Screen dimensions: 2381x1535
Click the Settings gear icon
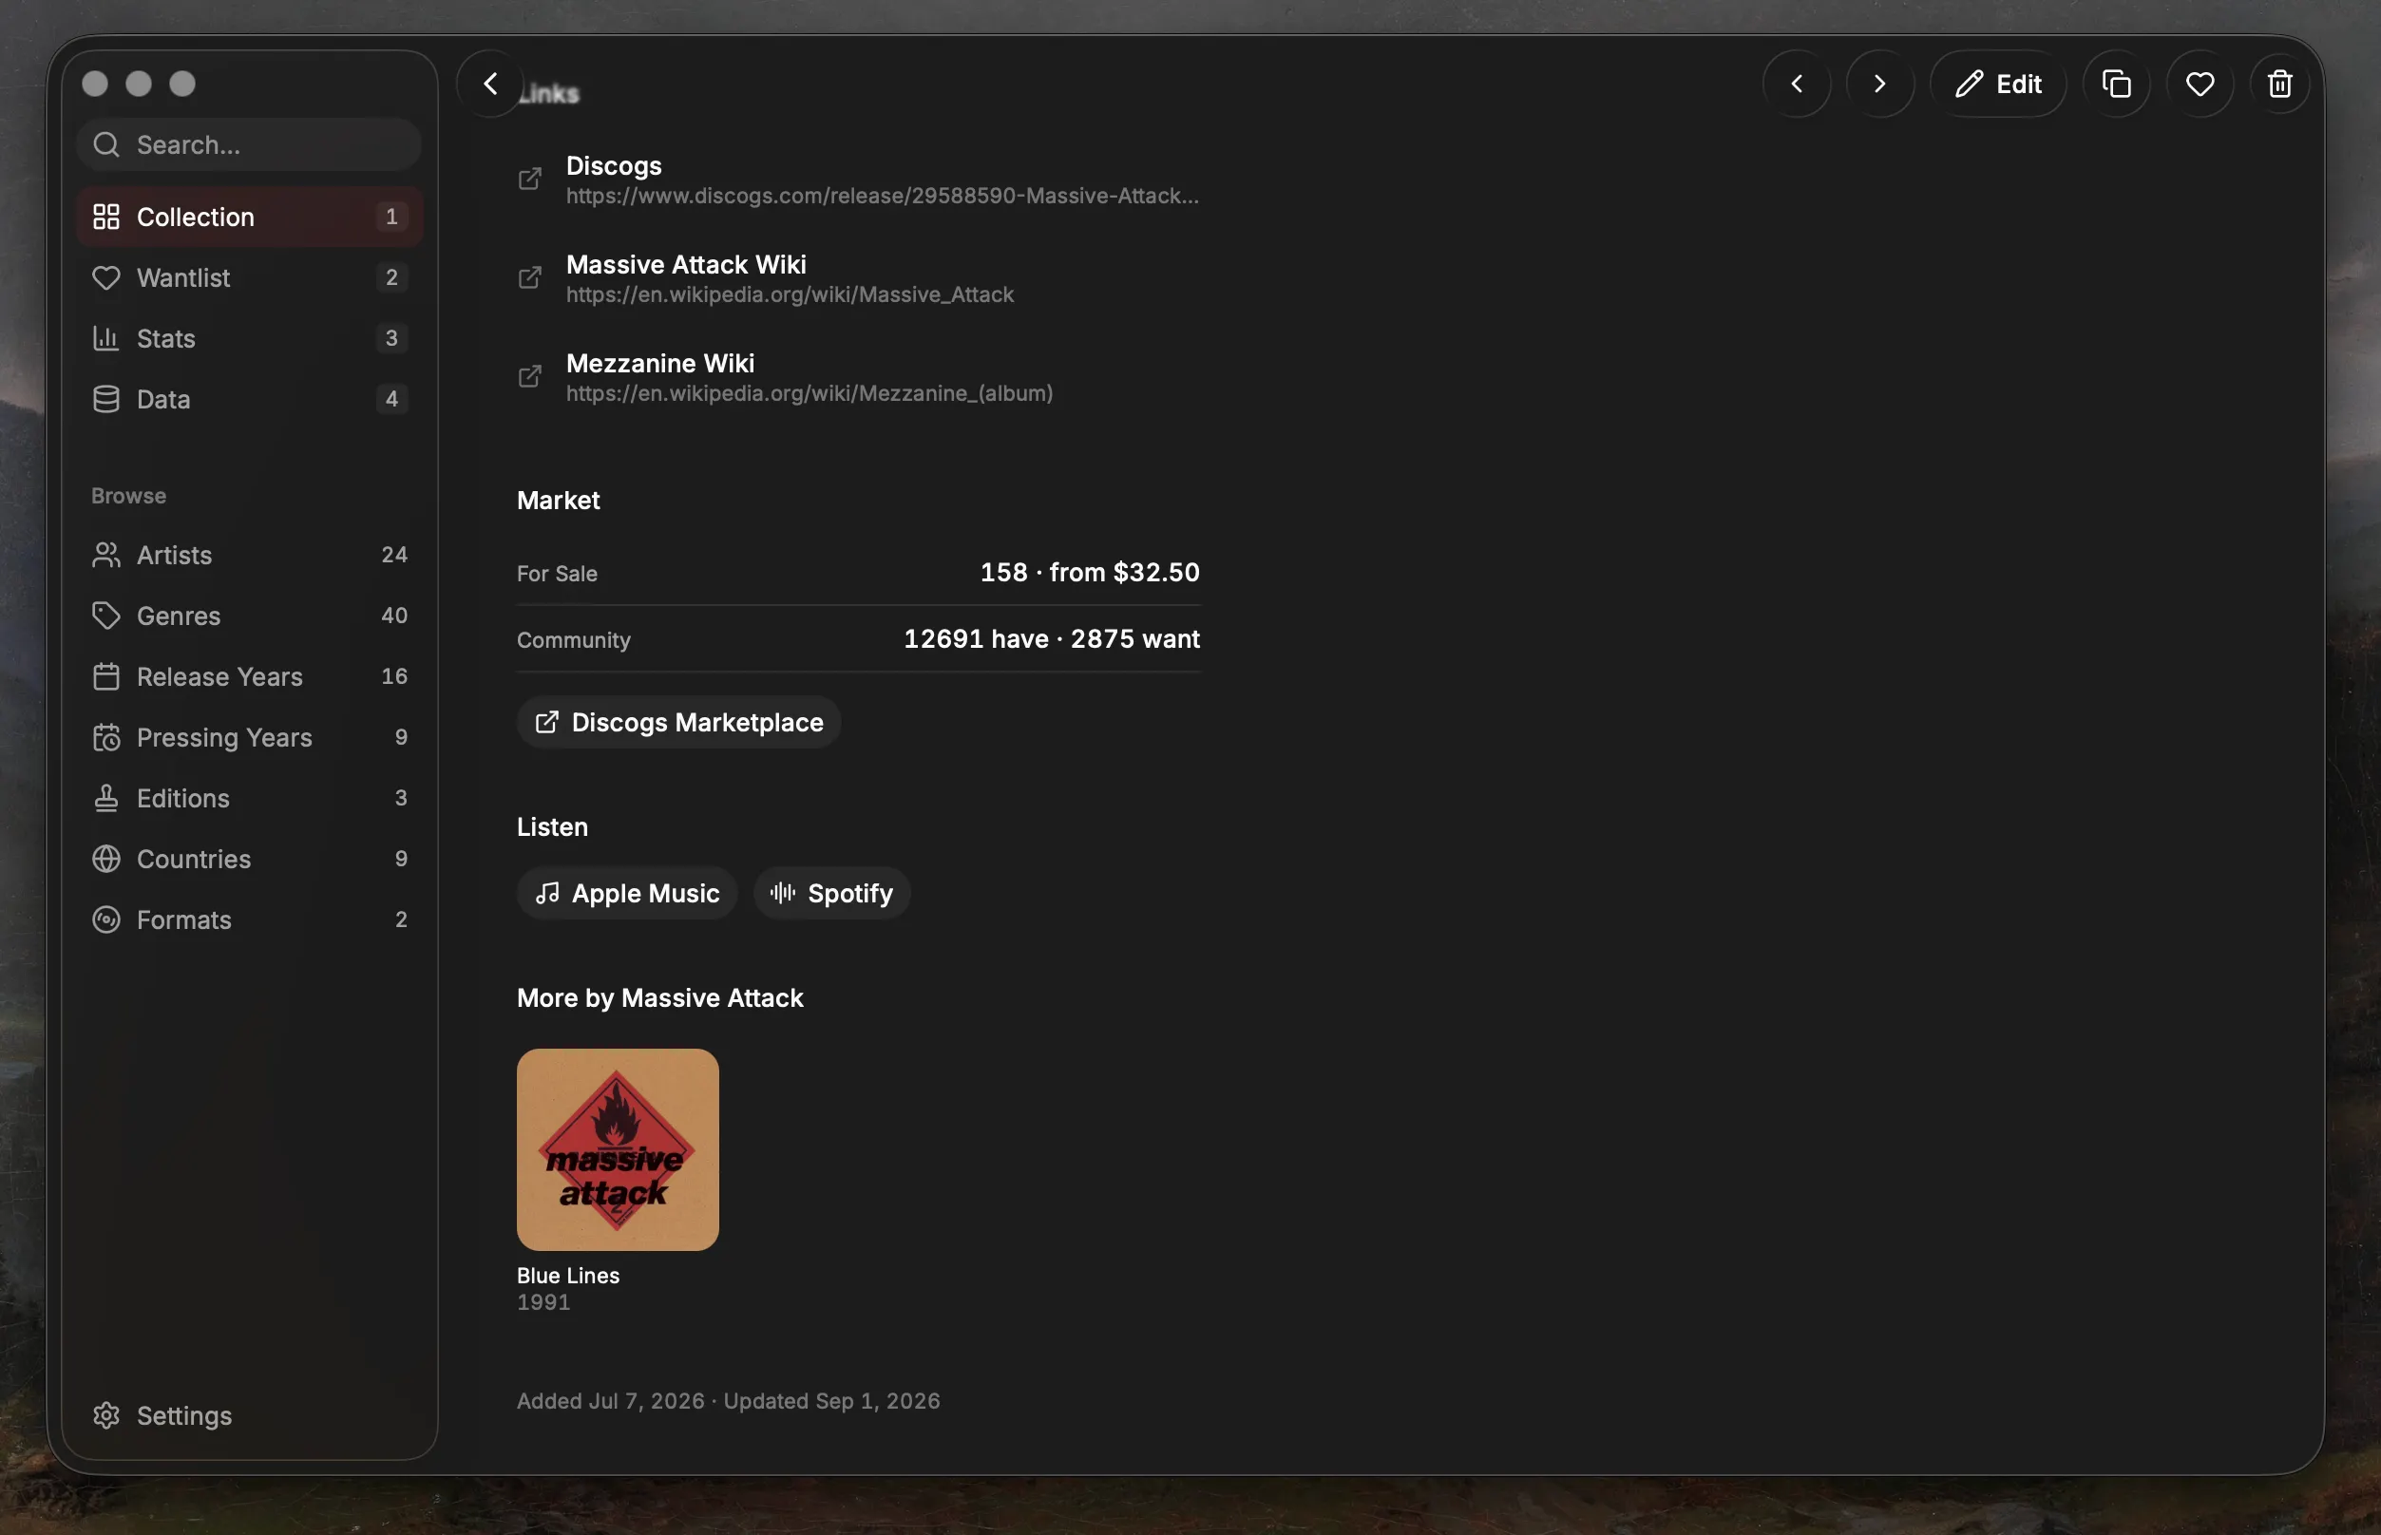coord(105,1415)
